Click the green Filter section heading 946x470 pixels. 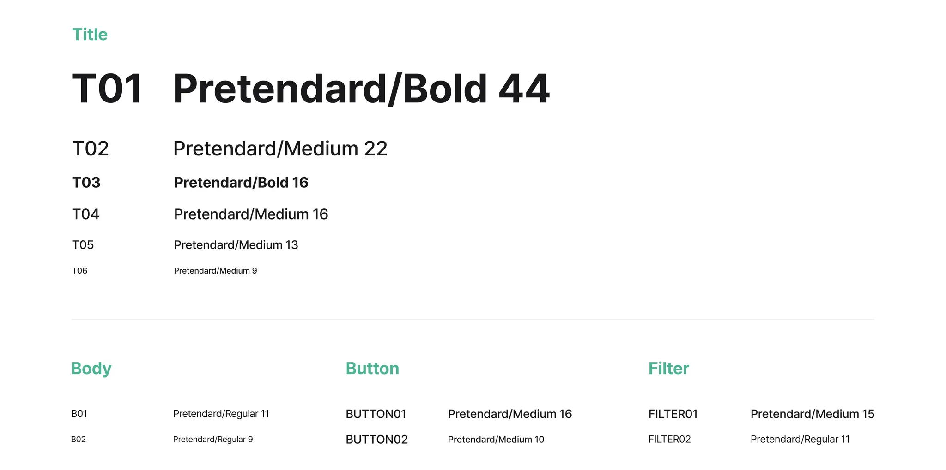point(668,369)
